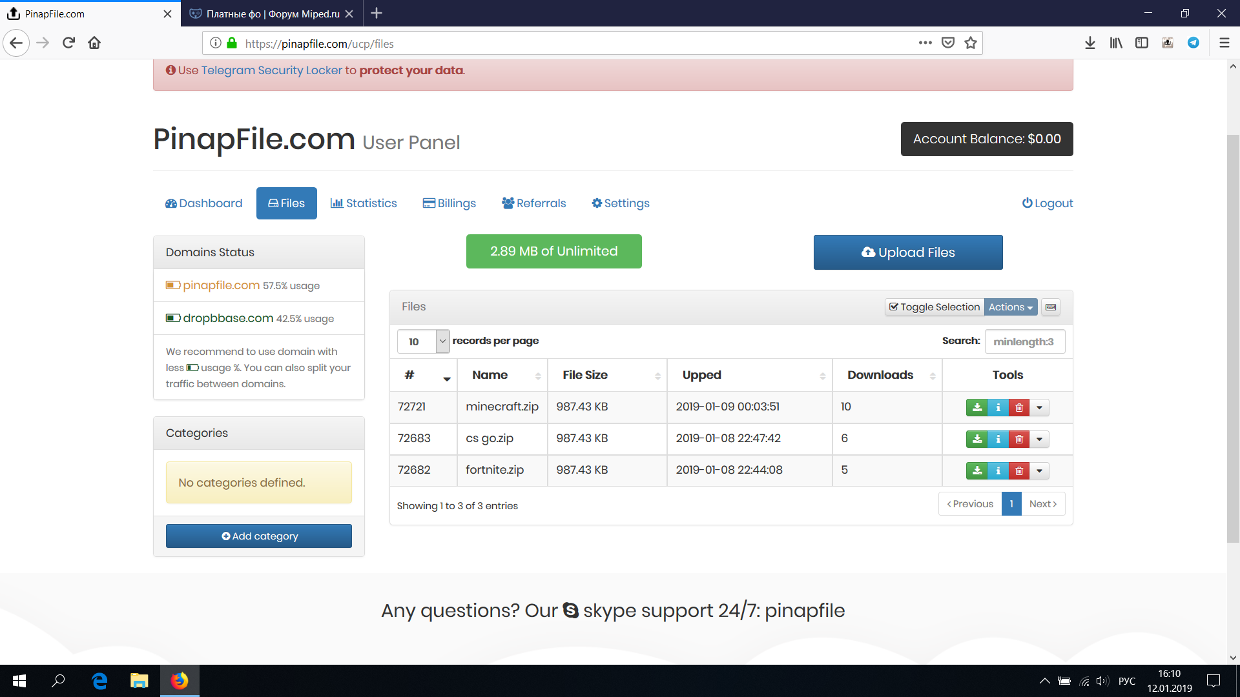
Task: Open the Dashboard tab
Action: coord(204,203)
